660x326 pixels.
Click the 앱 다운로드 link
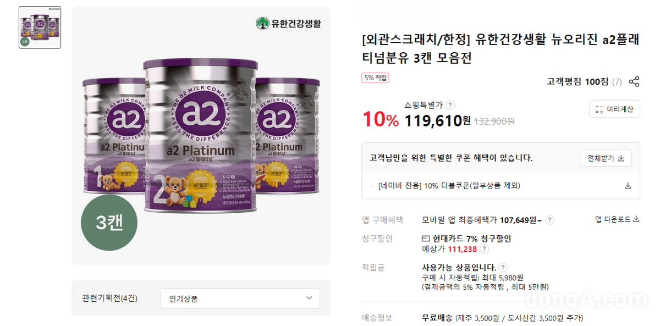(617, 219)
